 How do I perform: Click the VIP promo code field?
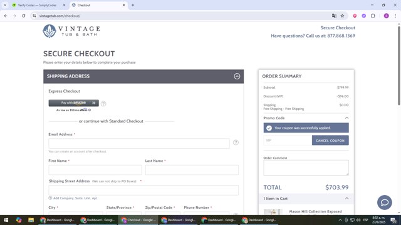288,140
